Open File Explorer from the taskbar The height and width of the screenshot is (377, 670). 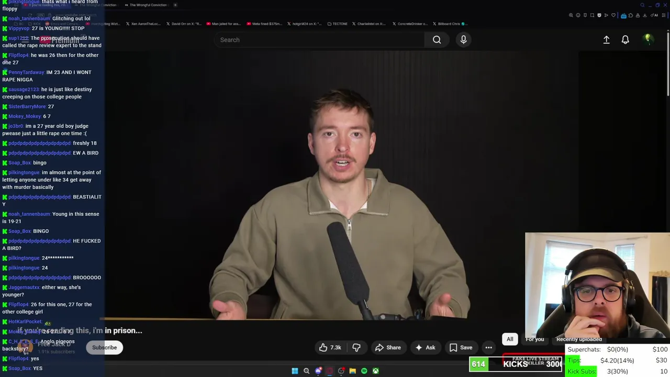point(352,371)
